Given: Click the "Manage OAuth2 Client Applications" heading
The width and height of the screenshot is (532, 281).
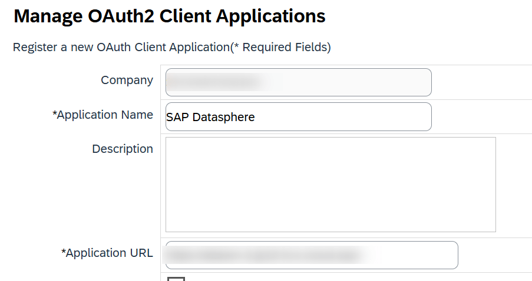Looking at the screenshot, I should coord(169,16).
